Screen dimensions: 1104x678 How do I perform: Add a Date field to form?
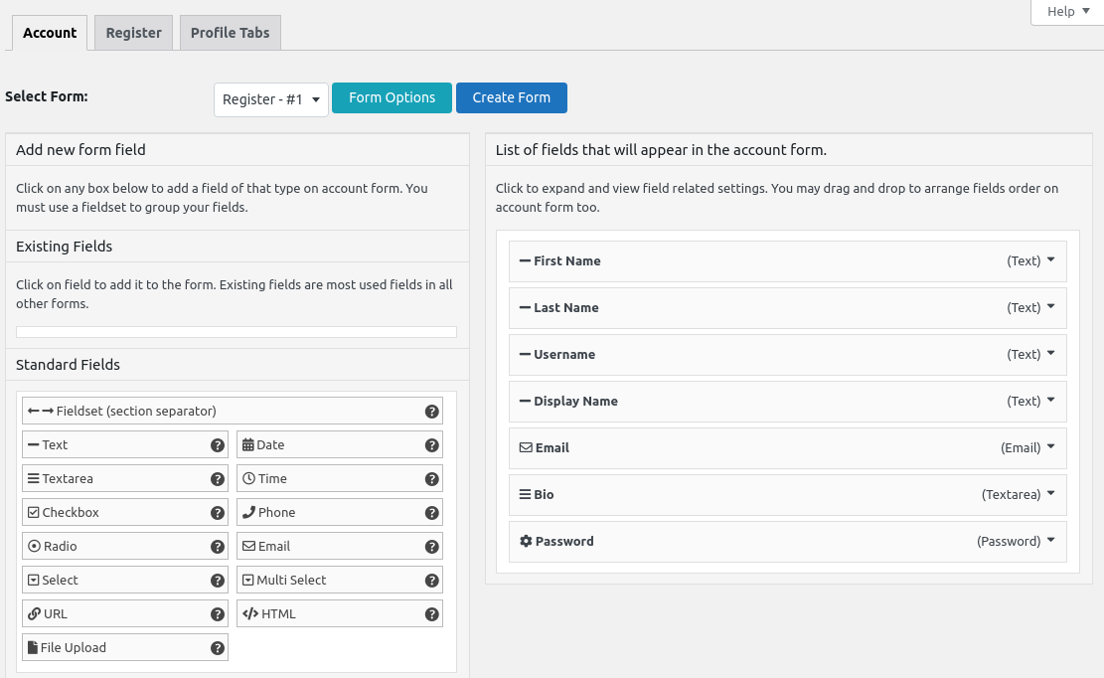click(x=340, y=445)
